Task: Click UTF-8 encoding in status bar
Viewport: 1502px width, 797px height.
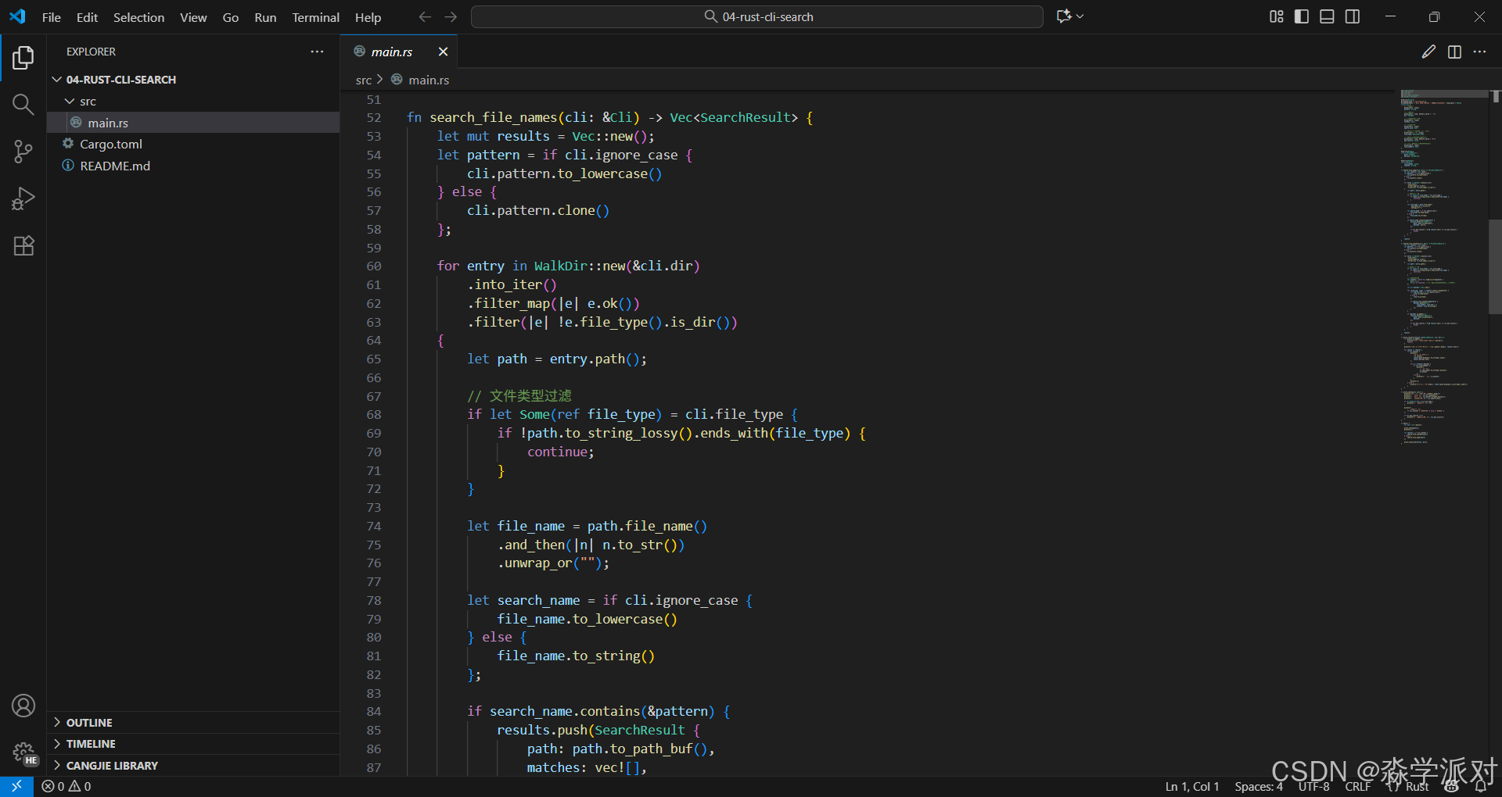Action: pos(1314,786)
